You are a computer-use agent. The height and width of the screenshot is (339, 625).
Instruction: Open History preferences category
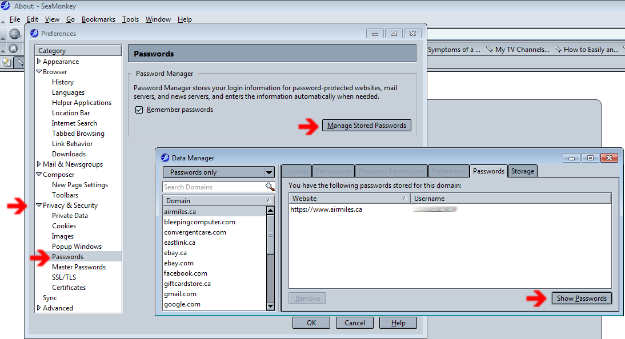point(63,82)
